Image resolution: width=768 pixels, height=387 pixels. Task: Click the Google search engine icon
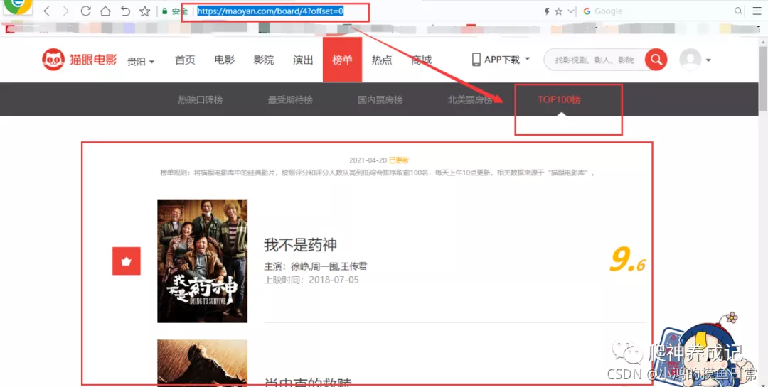click(587, 11)
